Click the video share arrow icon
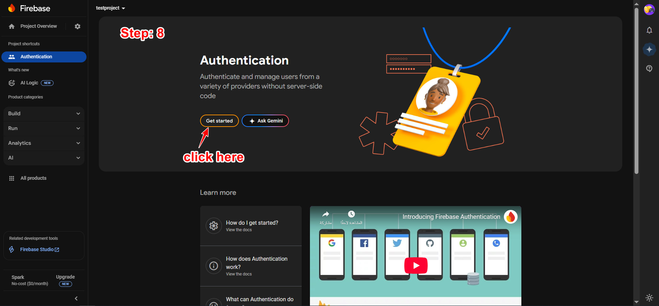 (325, 214)
